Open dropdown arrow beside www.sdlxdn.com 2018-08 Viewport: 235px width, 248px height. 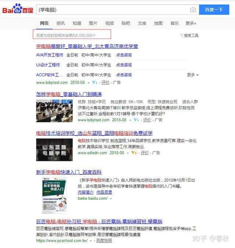pos(128,153)
